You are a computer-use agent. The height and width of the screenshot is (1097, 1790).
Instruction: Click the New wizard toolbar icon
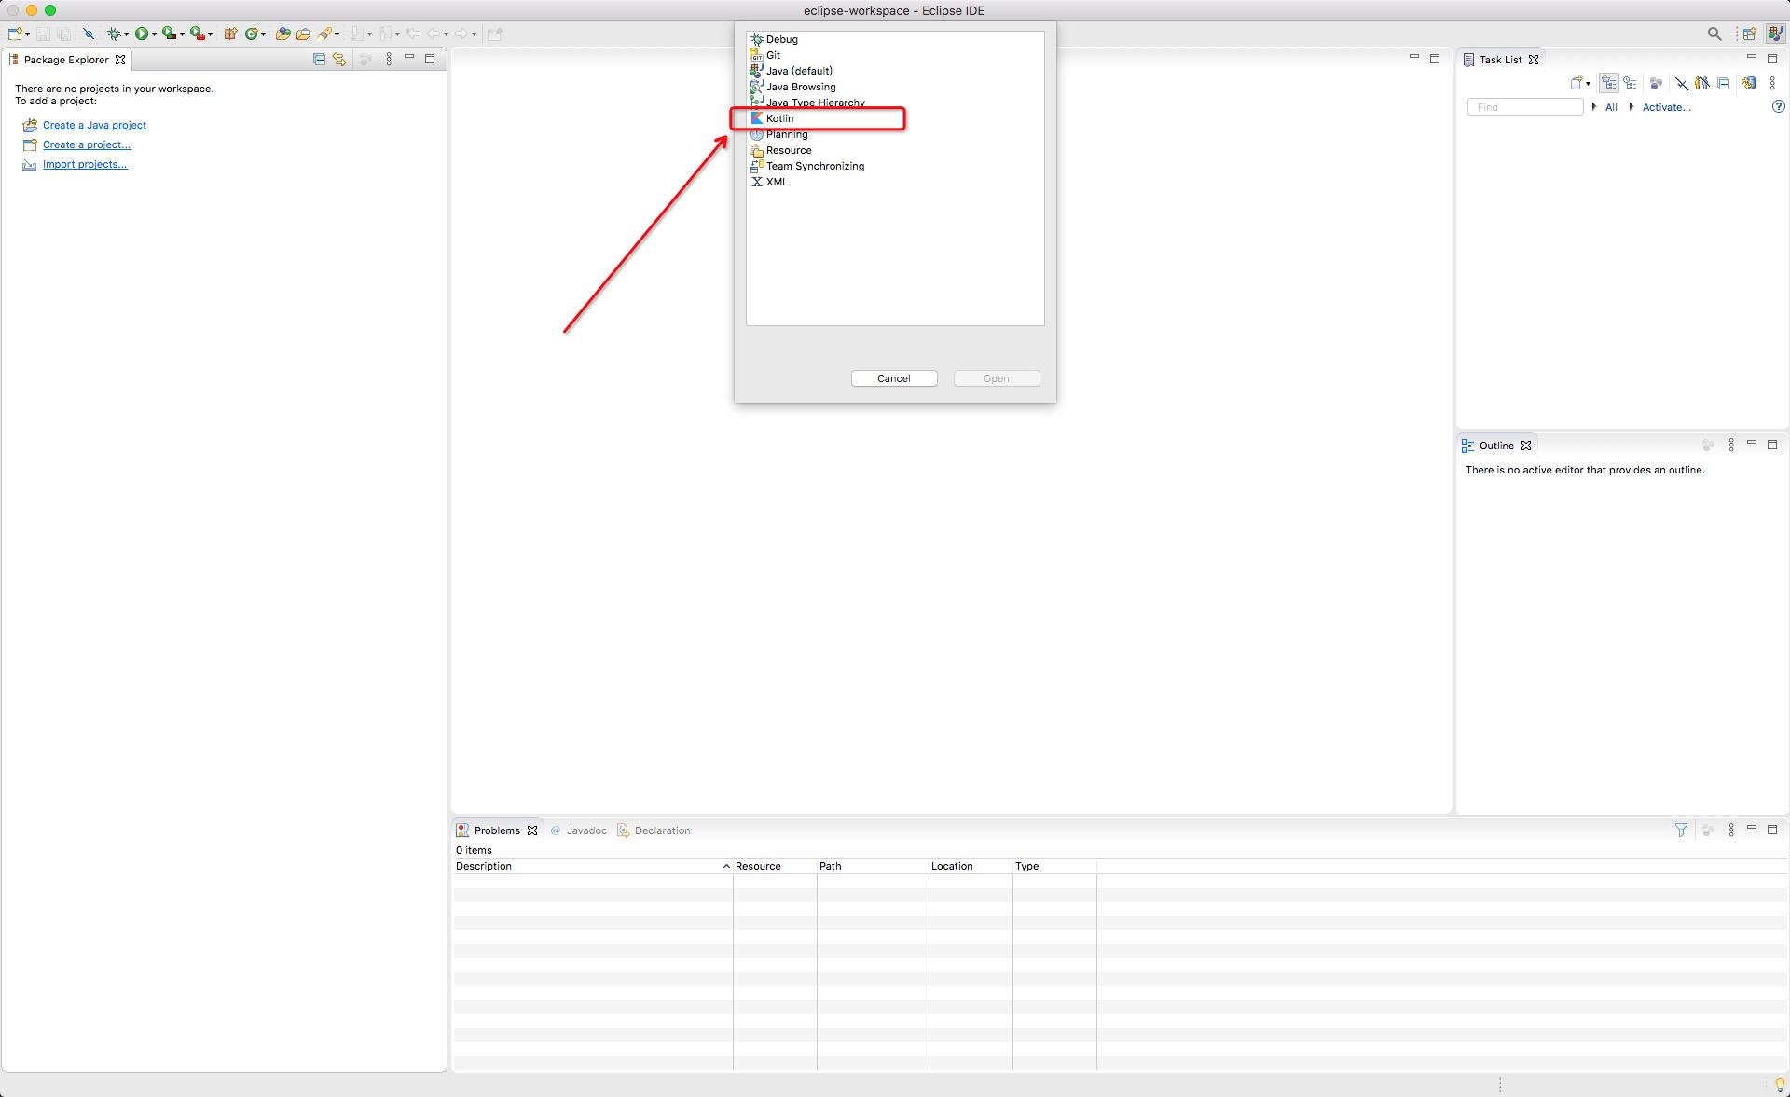(x=15, y=34)
